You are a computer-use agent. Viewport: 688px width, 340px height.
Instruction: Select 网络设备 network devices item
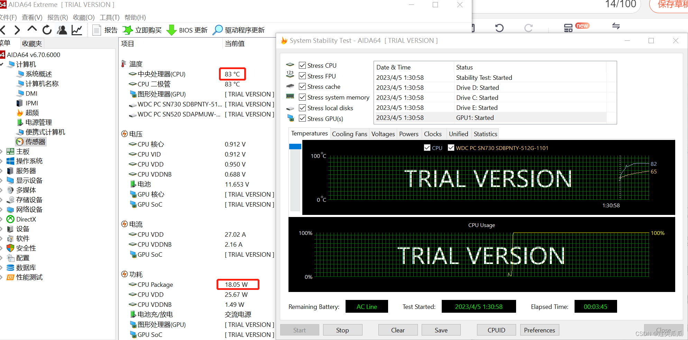[x=25, y=209]
